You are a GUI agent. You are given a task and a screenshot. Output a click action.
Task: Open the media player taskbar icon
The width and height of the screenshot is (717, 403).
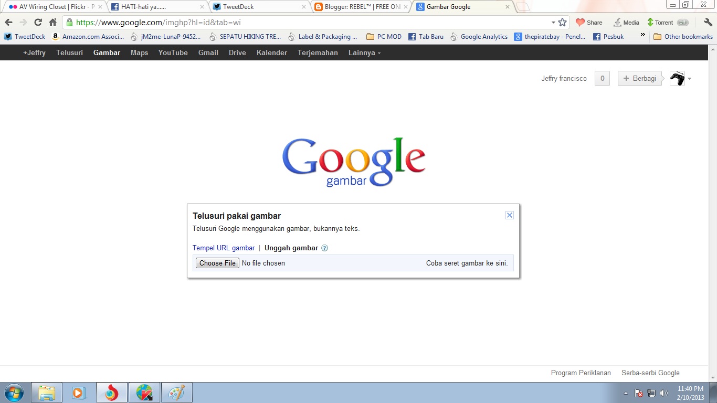click(x=79, y=393)
